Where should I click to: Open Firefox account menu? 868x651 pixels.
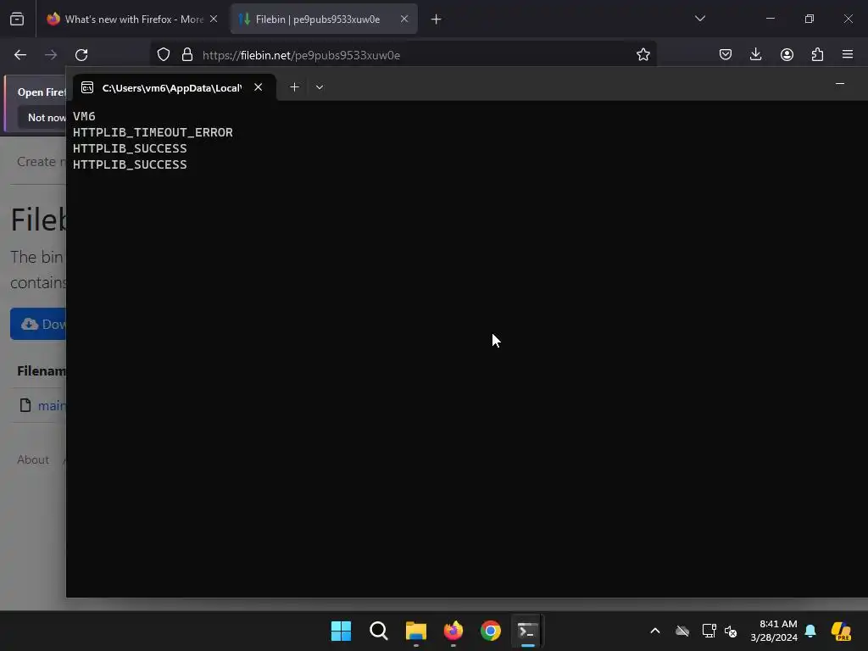coord(787,54)
